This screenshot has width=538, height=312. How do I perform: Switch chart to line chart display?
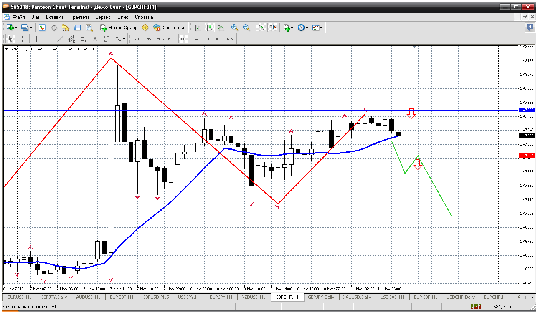click(x=221, y=28)
